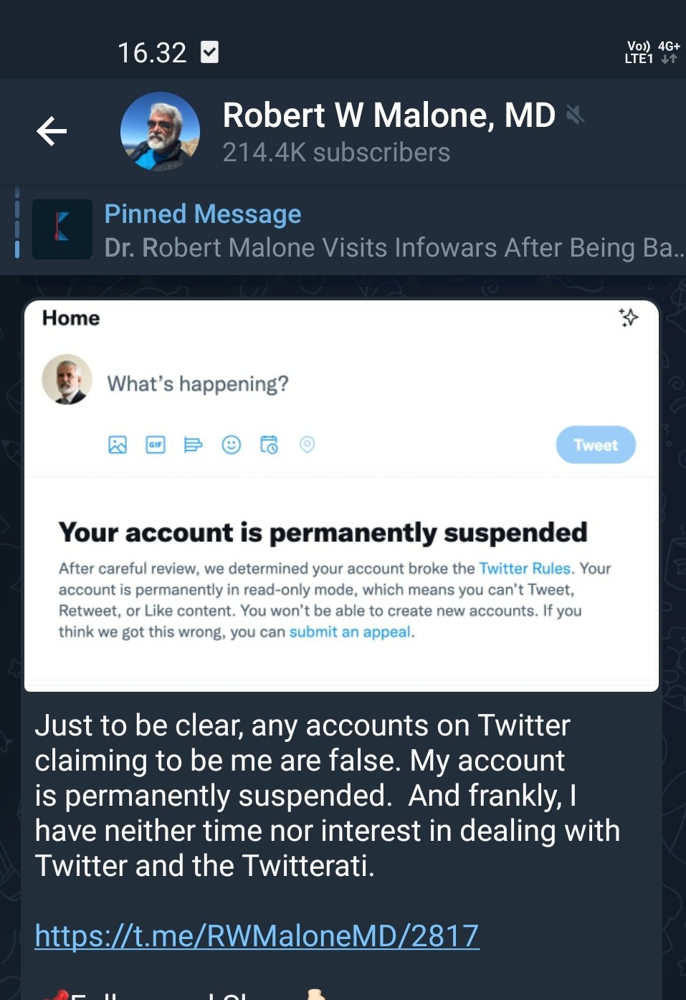Click the sparkle icon beside Home
686x1000 pixels.
pyautogui.click(x=629, y=318)
